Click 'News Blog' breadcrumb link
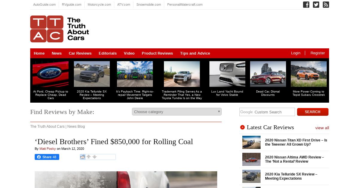Viewport: 359px width, 188px height. click(x=76, y=127)
